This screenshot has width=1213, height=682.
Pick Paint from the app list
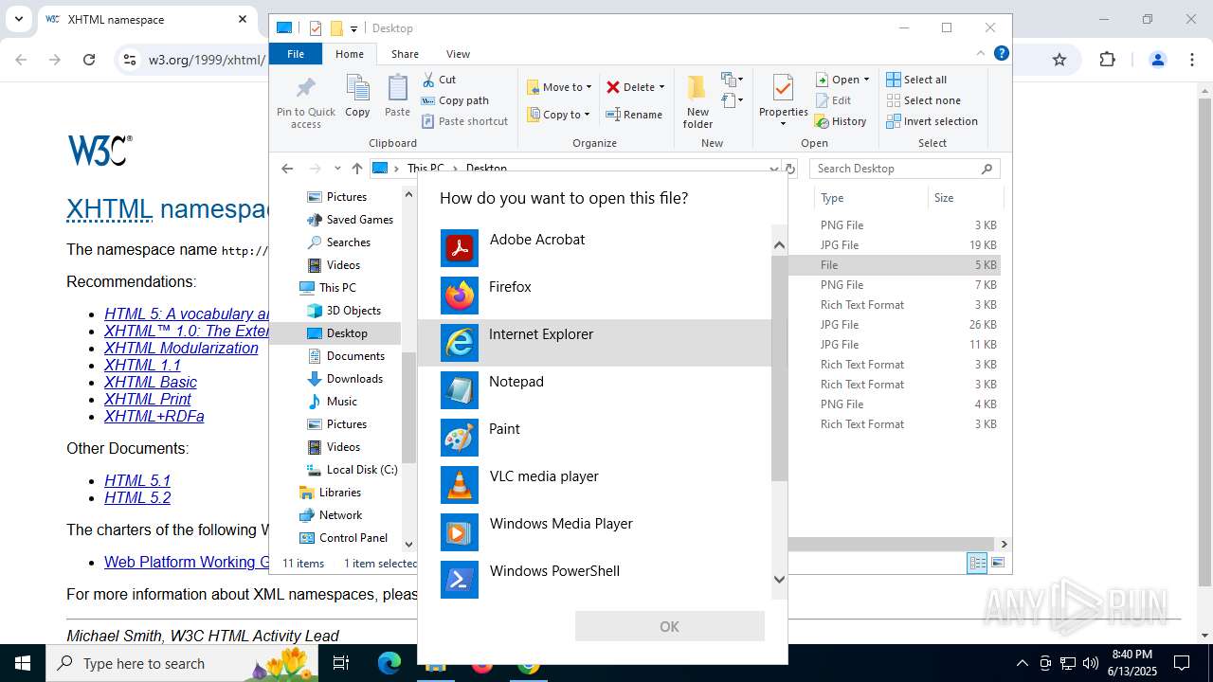594,438
